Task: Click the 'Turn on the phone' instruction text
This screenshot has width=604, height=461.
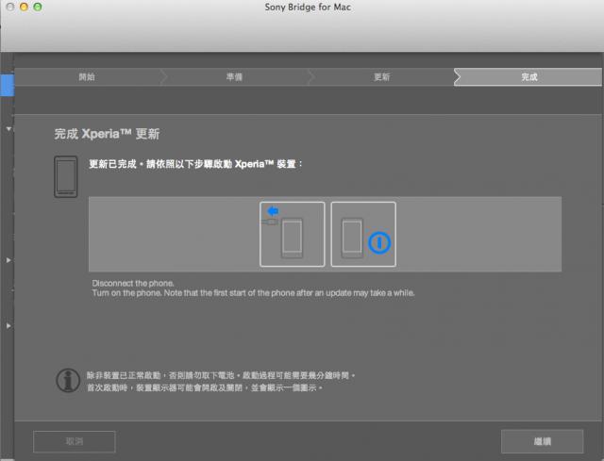Action: tap(253, 293)
